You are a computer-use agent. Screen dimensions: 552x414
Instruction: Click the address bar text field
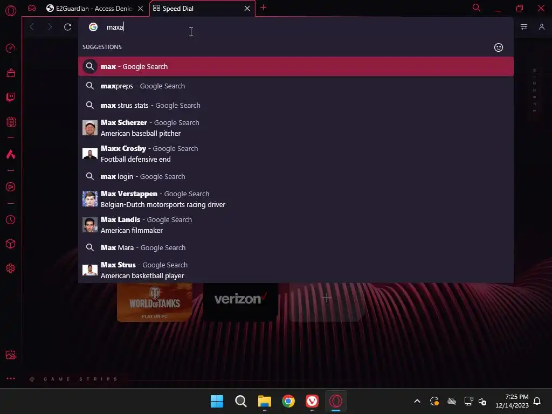pyautogui.click(x=296, y=27)
